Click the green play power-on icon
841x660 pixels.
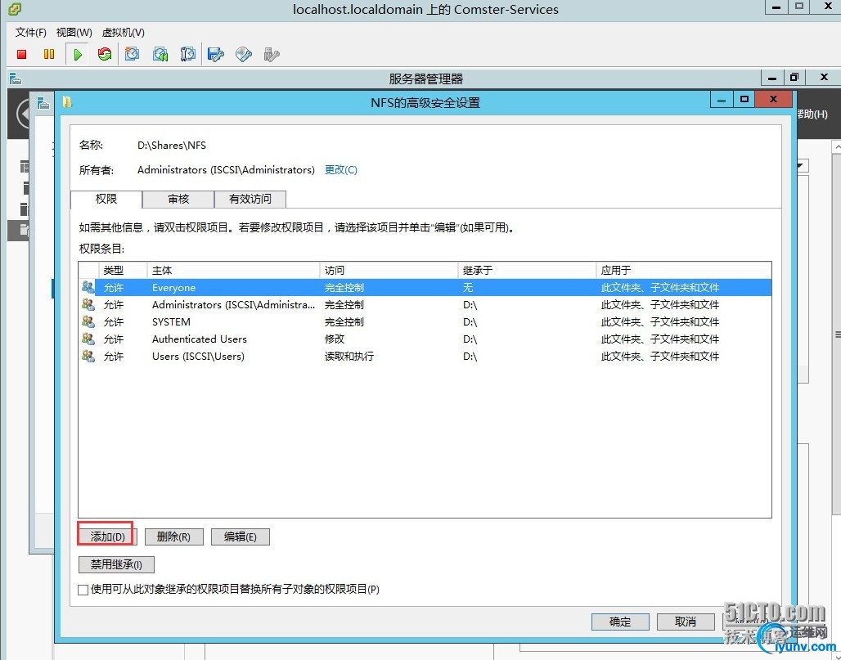[78, 54]
